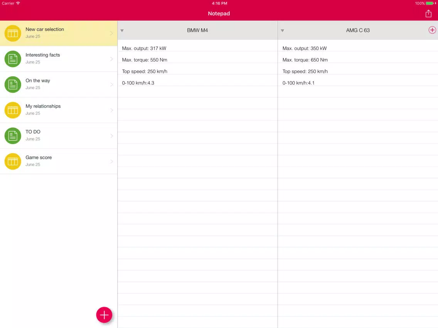Click the Interesting facts note icon
This screenshot has width=438, height=328.
tap(13, 59)
